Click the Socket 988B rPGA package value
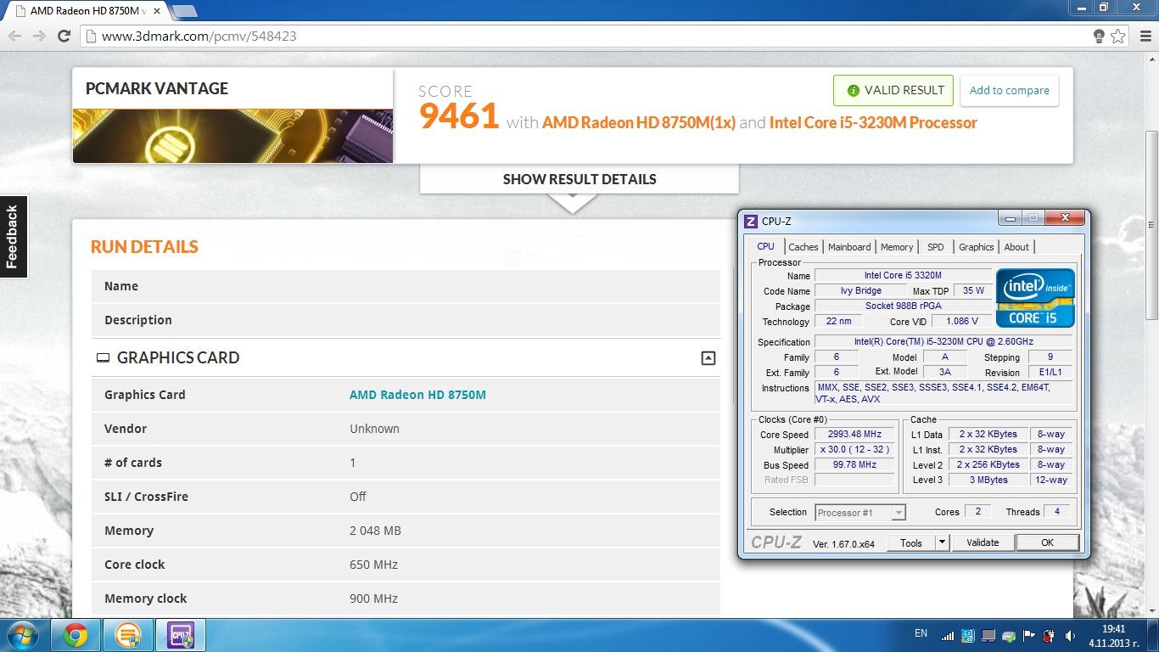This screenshot has height=652, width=1159. (903, 306)
